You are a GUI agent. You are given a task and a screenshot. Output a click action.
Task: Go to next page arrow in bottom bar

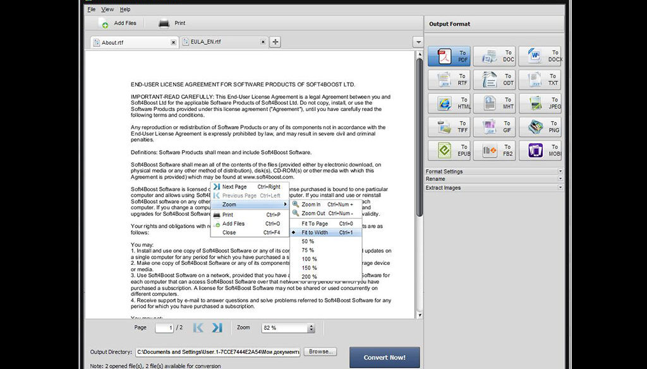pyautogui.click(x=217, y=327)
